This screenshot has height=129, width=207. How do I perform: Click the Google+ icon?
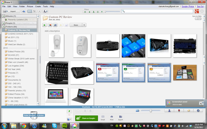click(197, 11)
